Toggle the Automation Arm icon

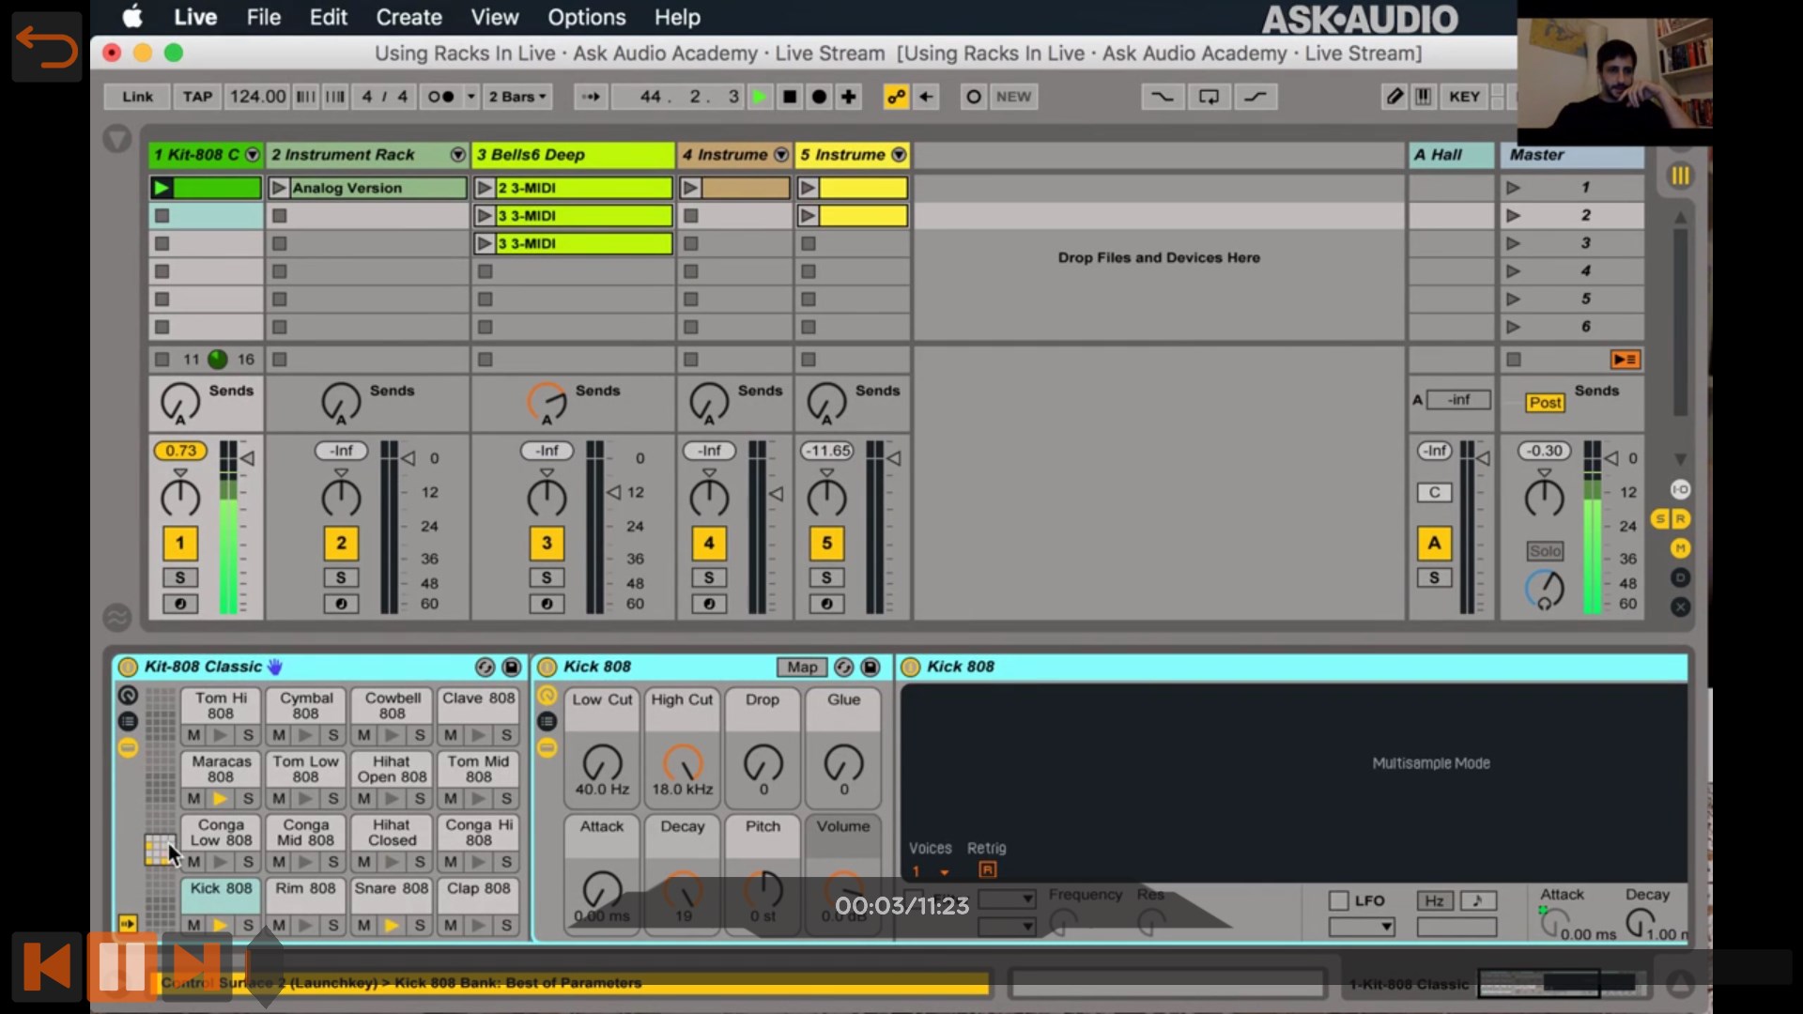[897, 97]
